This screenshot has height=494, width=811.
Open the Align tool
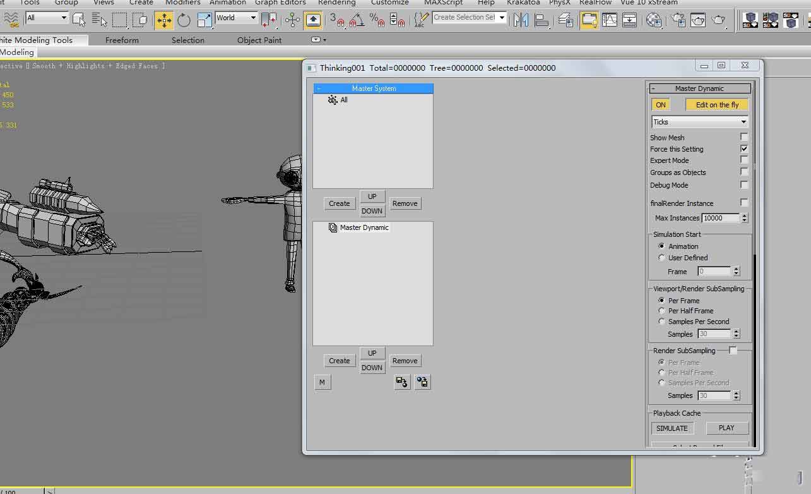pyautogui.click(x=541, y=20)
